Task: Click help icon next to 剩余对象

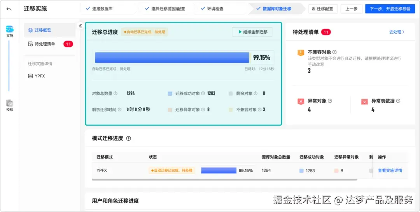Action: coord(255,93)
